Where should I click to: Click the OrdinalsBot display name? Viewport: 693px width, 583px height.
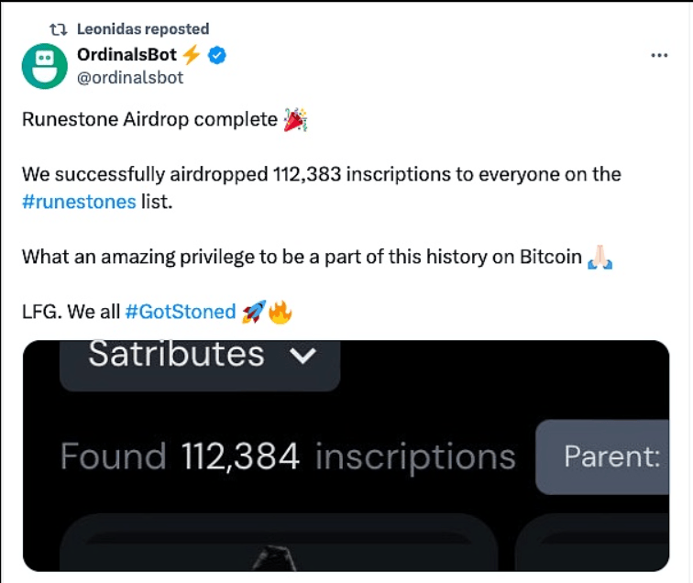[139, 55]
